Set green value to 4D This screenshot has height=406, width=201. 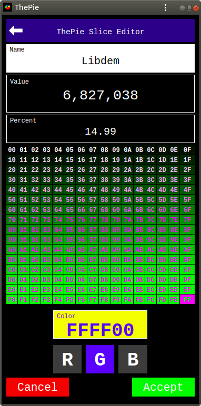(163, 190)
